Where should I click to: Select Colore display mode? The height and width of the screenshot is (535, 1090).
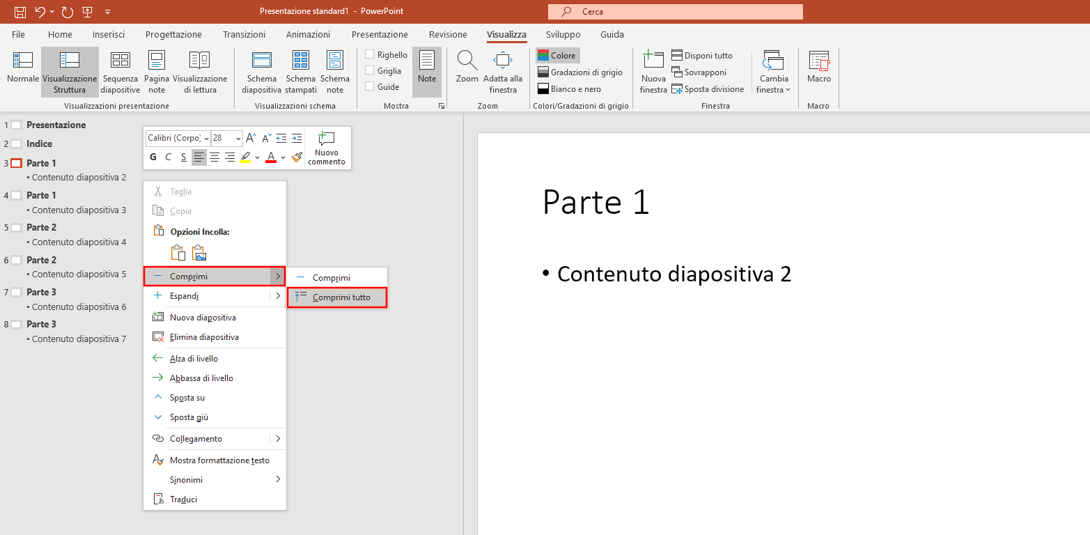pos(558,55)
